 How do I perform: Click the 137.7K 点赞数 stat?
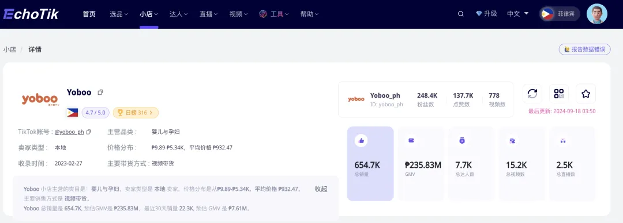tap(463, 100)
